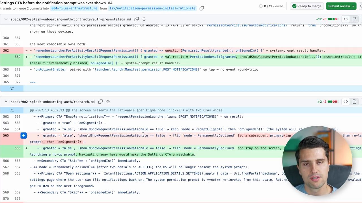Image resolution: width=362 pixels, height=203 pixels.
Task: Open the auth-presentation.md file path link
Action: [x=71, y=19]
